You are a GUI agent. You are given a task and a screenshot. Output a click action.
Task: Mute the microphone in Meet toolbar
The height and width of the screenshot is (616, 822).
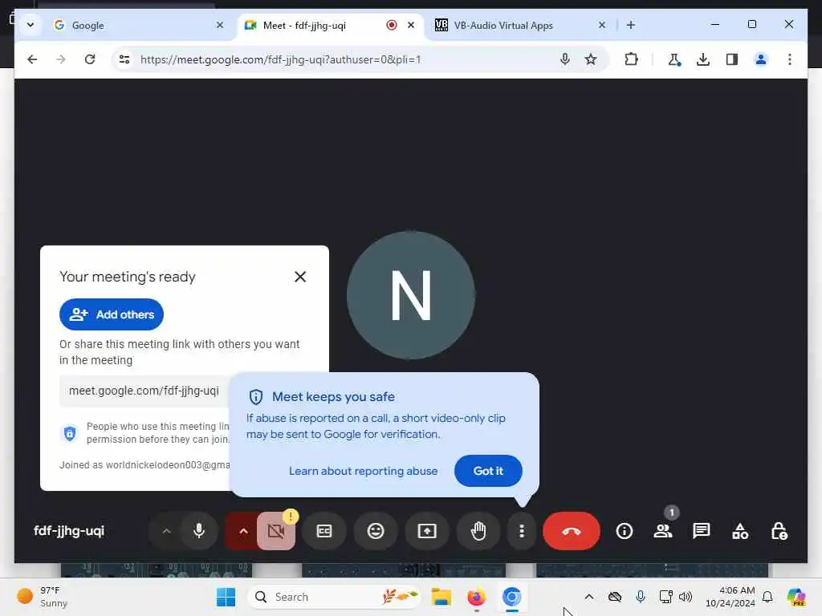coord(199,531)
